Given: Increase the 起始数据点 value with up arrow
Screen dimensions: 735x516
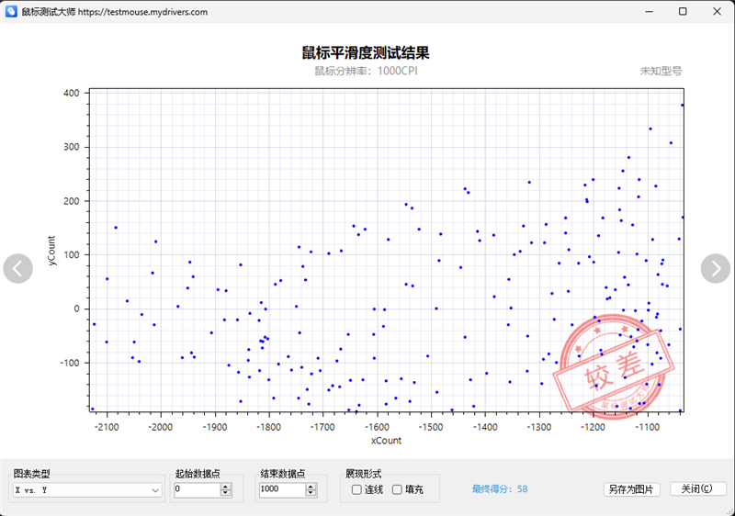Looking at the screenshot, I should click(x=226, y=487).
